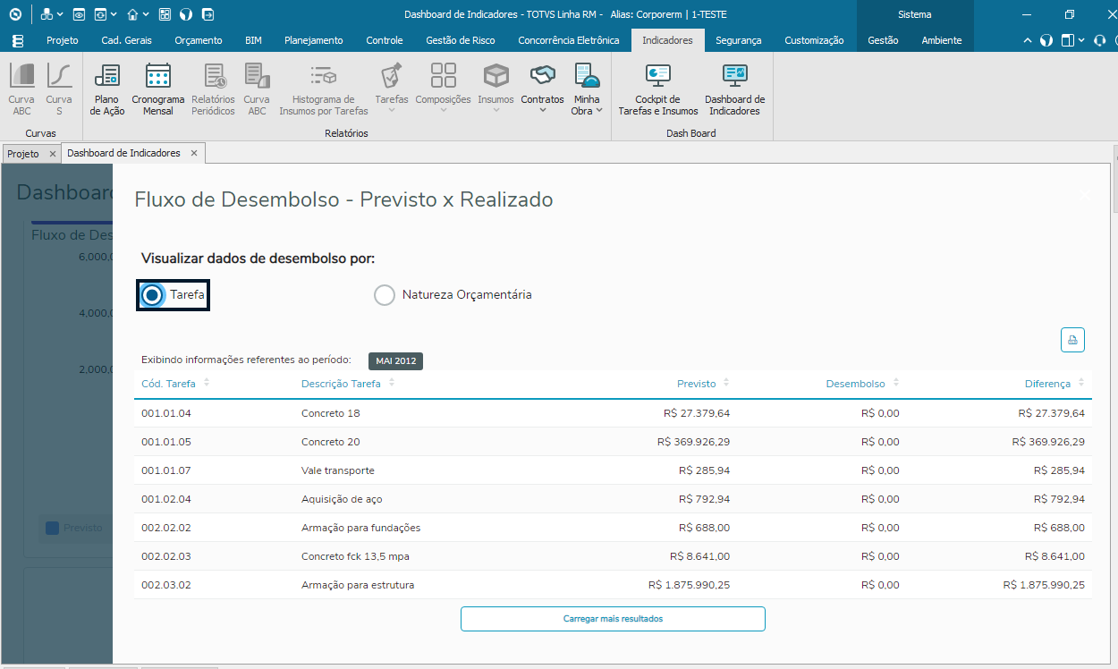Open the dropdown arrow next to the home icon

click(146, 15)
